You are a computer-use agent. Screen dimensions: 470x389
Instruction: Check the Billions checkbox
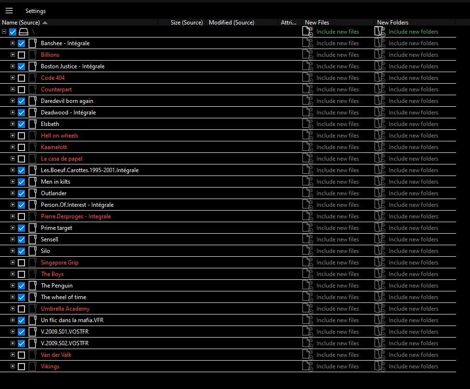coord(21,55)
